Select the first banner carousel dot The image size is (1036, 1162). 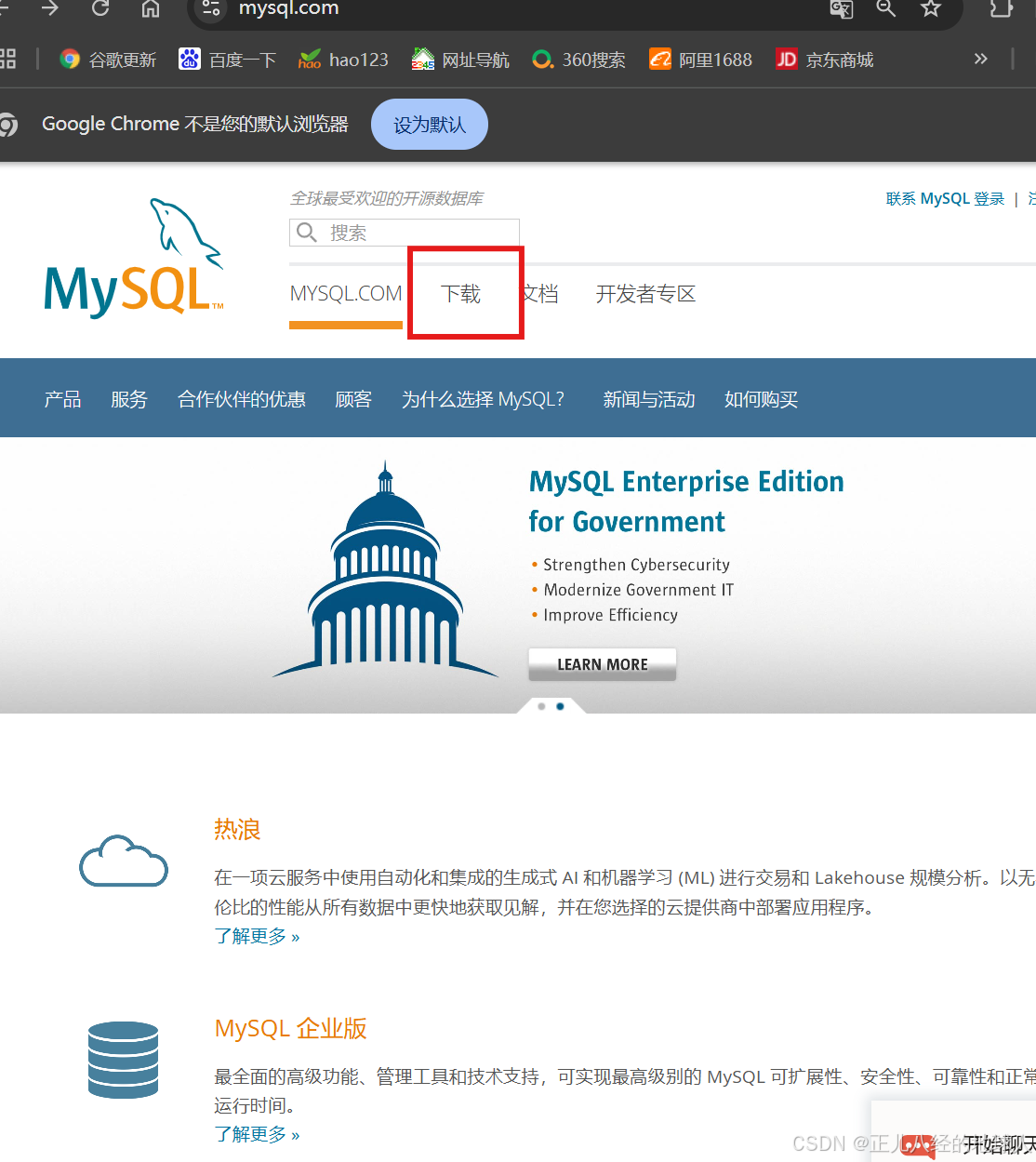tap(541, 706)
